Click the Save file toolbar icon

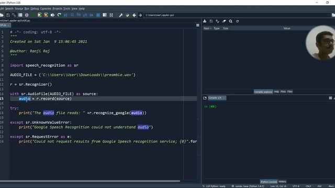[8, 15]
